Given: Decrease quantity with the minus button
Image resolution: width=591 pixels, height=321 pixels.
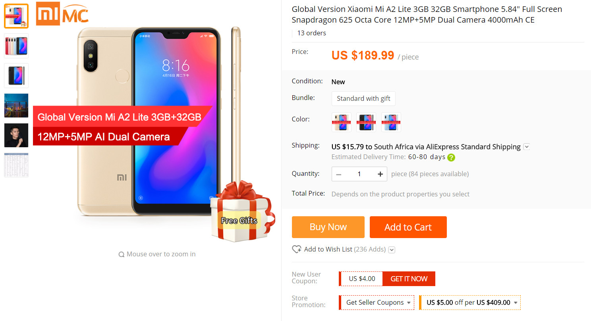Looking at the screenshot, I should click(x=339, y=174).
